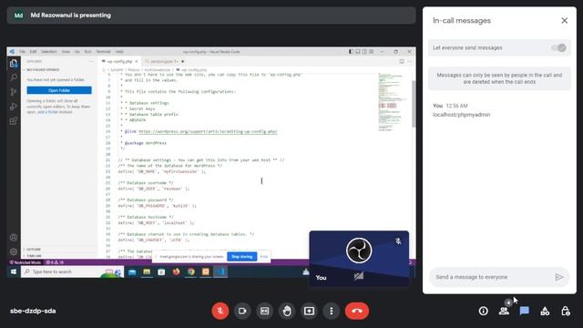Click the Md avatar in presenting banner
The width and height of the screenshot is (583, 328).
(x=18, y=15)
